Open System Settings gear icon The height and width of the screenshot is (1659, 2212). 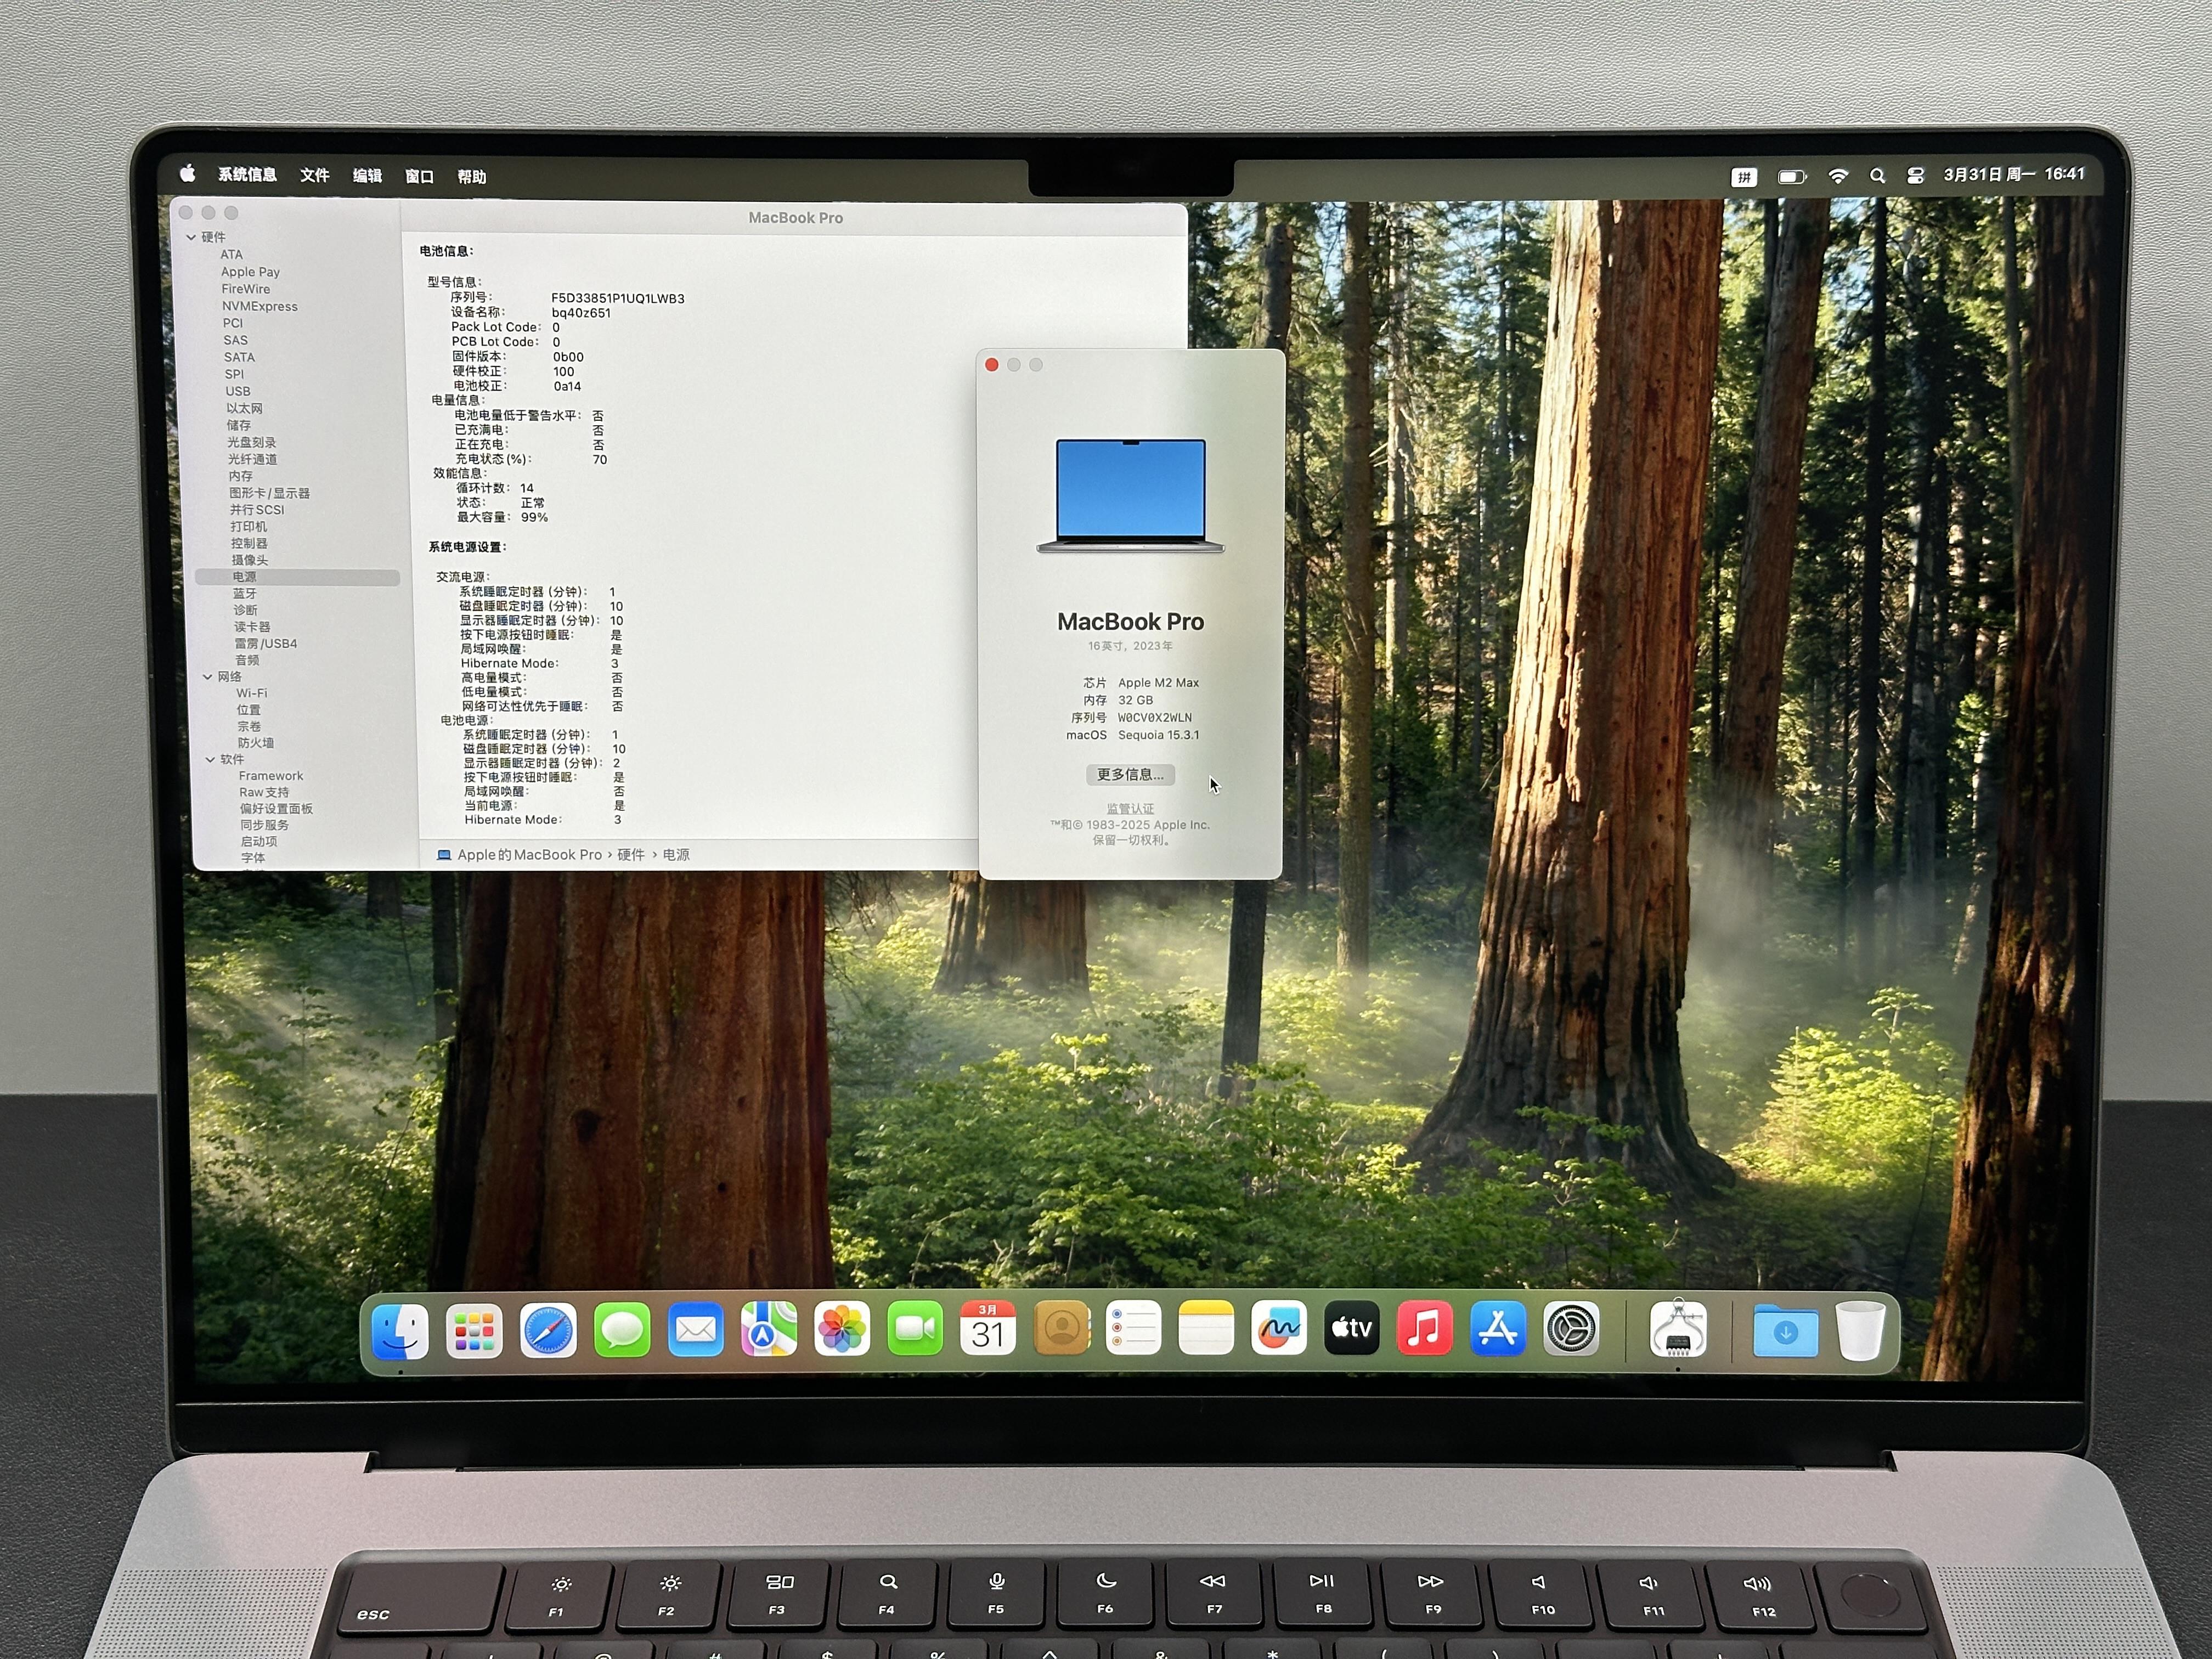pos(1571,1329)
